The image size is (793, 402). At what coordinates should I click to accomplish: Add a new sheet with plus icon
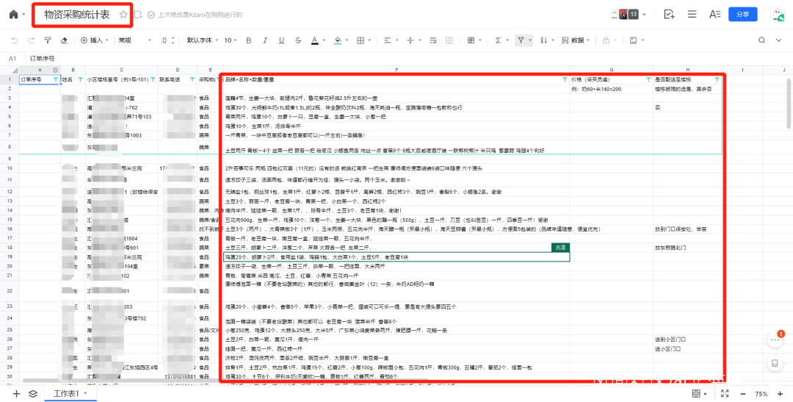coord(16,393)
